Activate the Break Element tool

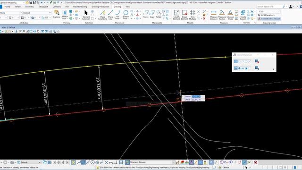[185, 15]
